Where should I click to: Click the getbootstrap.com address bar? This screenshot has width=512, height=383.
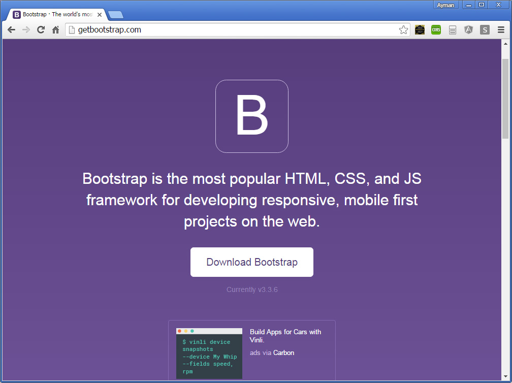coord(234,30)
